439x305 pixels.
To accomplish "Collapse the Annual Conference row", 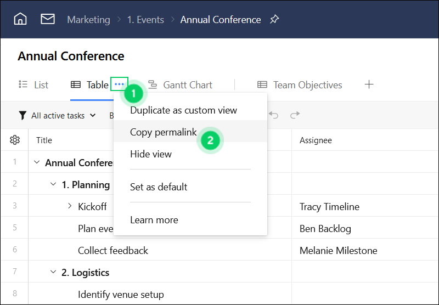I will click(37, 162).
